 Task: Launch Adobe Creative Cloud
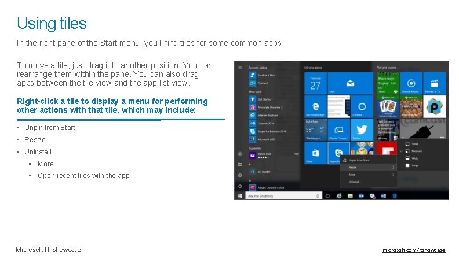tap(267, 187)
